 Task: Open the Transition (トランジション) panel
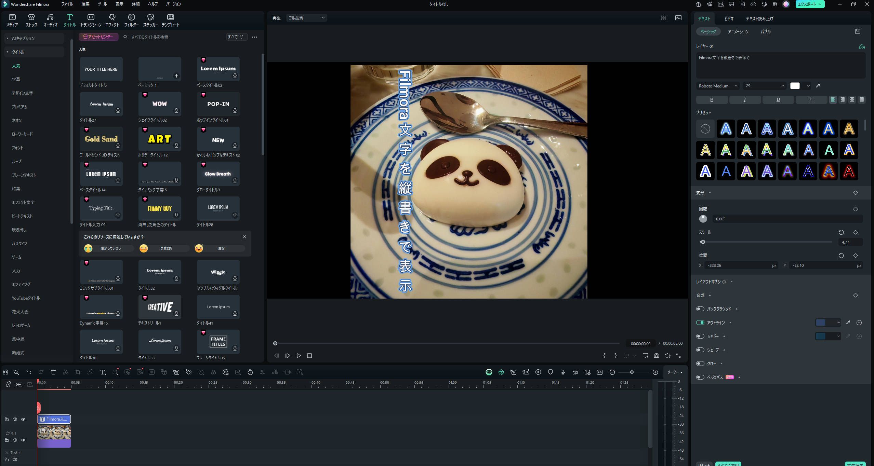click(x=91, y=20)
